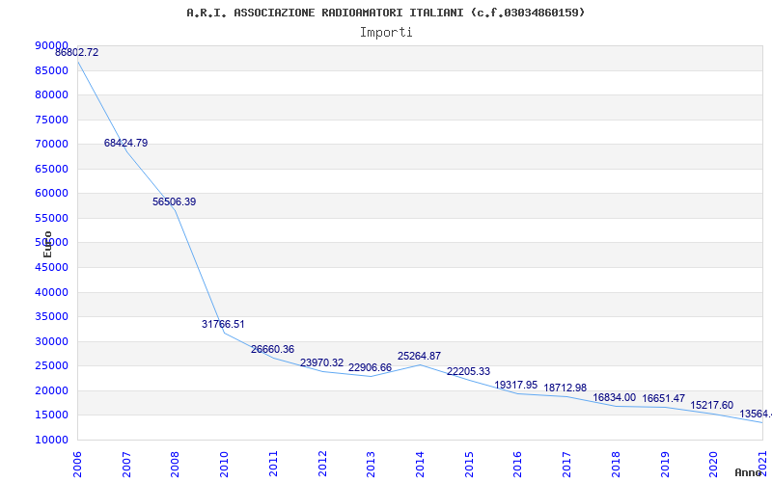772x482 pixels.
Task: Click the 2019 x-axis year label
Action: click(665, 464)
